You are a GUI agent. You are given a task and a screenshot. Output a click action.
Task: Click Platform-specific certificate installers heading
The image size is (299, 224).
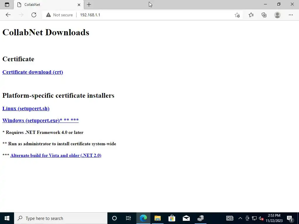click(58, 95)
